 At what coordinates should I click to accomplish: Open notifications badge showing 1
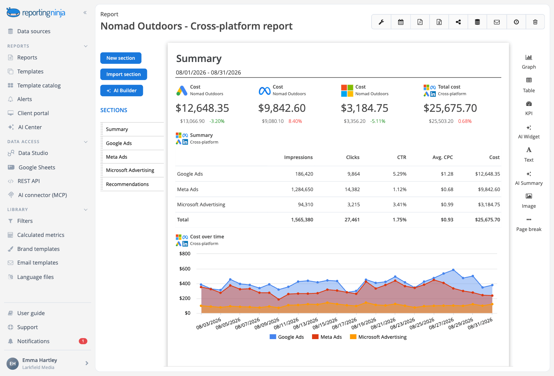coord(83,341)
